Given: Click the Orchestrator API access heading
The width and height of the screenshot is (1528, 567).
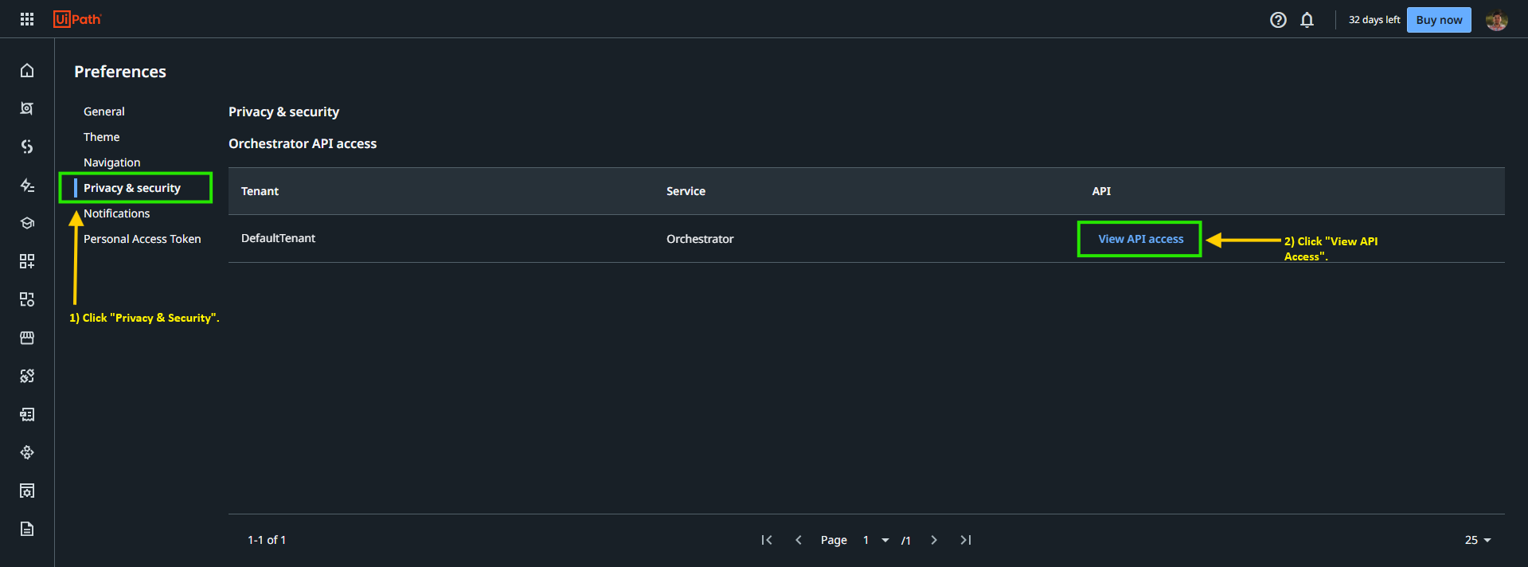Looking at the screenshot, I should pyautogui.click(x=303, y=143).
